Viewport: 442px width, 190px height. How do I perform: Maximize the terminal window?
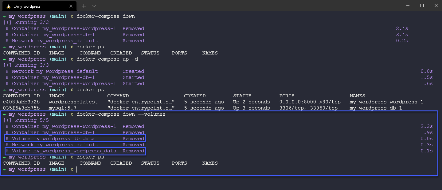[422, 6]
